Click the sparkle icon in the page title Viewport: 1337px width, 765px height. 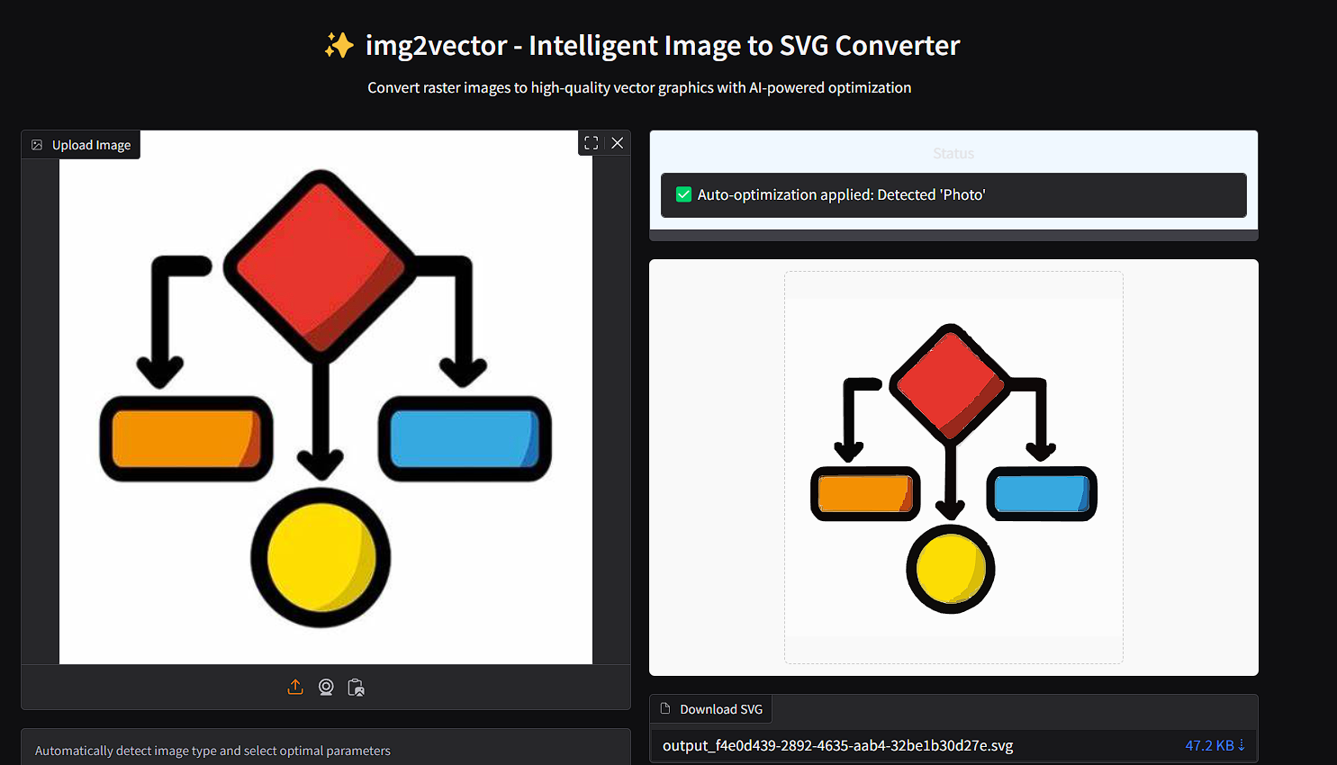pyautogui.click(x=339, y=45)
